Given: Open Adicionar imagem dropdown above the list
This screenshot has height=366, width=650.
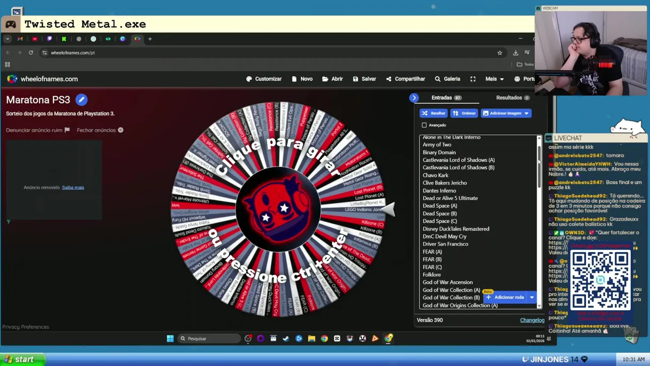Looking at the screenshot, I should (x=506, y=113).
